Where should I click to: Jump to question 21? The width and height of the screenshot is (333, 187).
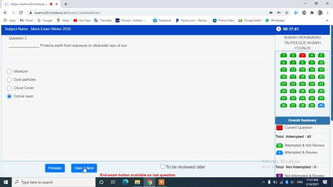click(x=284, y=84)
